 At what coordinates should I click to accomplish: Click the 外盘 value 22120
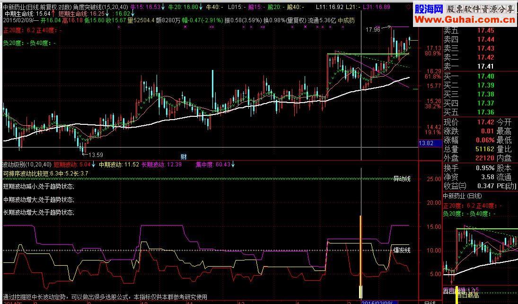(x=485, y=158)
